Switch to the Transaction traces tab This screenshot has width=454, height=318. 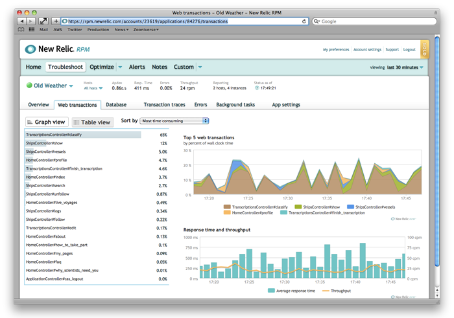click(x=165, y=105)
